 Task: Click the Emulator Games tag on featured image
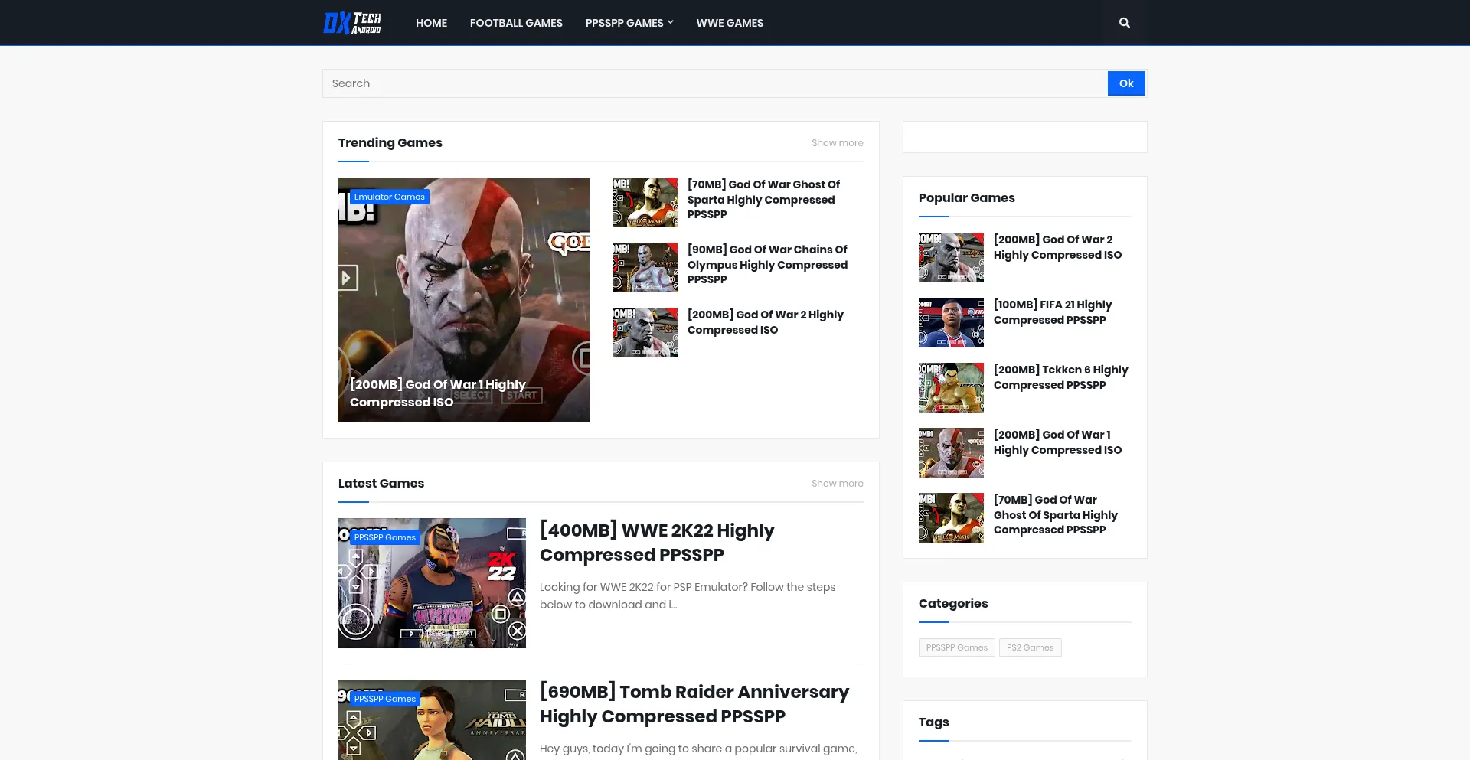click(x=389, y=197)
